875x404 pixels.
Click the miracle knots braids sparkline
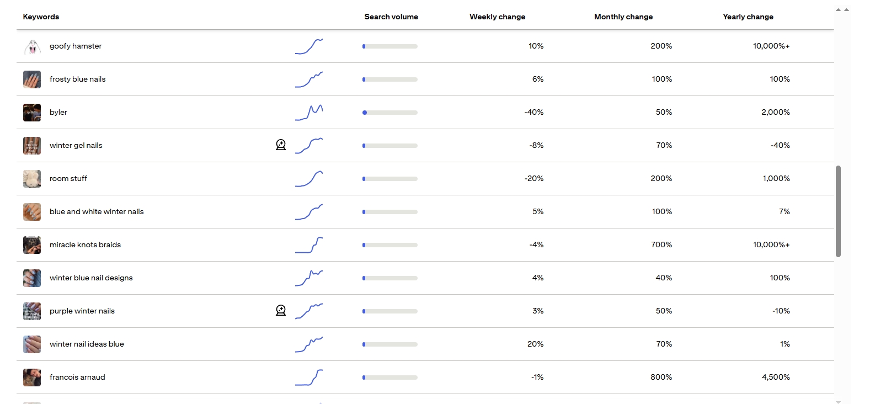click(x=309, y=245)
